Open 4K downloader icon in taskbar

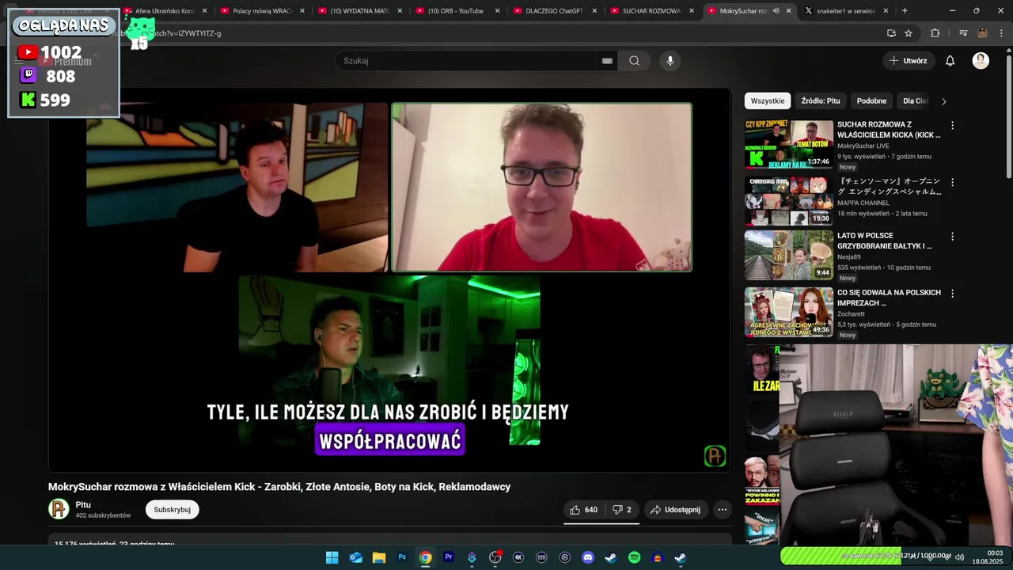518,557
